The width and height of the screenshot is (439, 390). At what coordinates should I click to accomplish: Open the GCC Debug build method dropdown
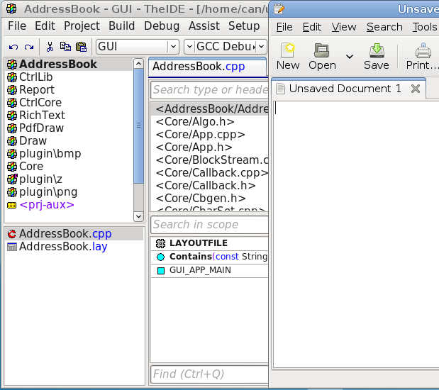[260, 47]
